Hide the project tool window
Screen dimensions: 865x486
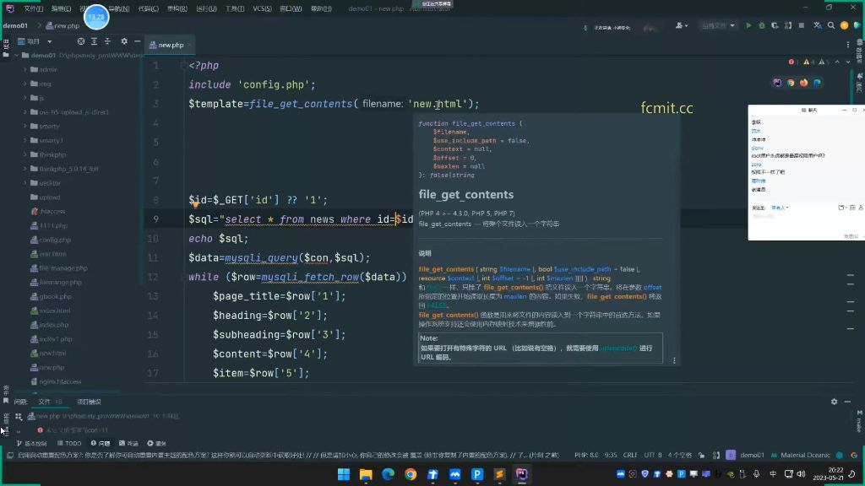(138, 41)
